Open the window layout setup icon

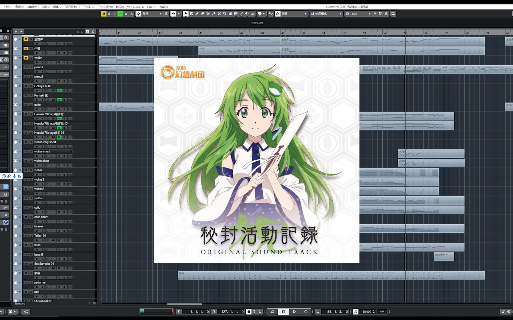click(x=393, y=14)
